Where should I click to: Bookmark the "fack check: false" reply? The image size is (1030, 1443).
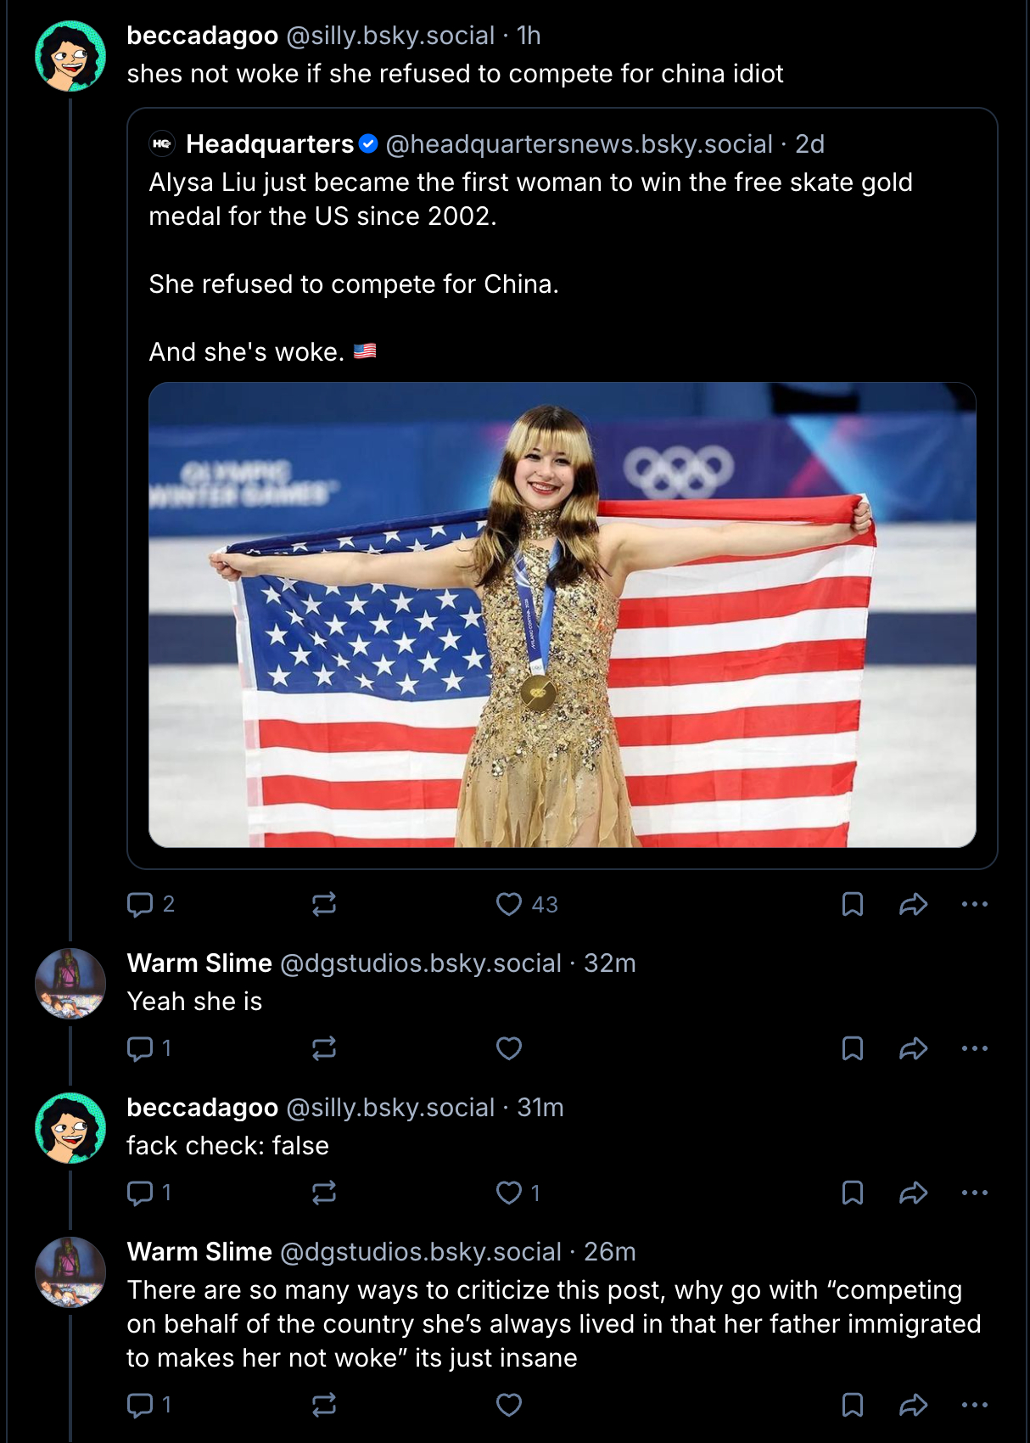tap(852, 1193)
